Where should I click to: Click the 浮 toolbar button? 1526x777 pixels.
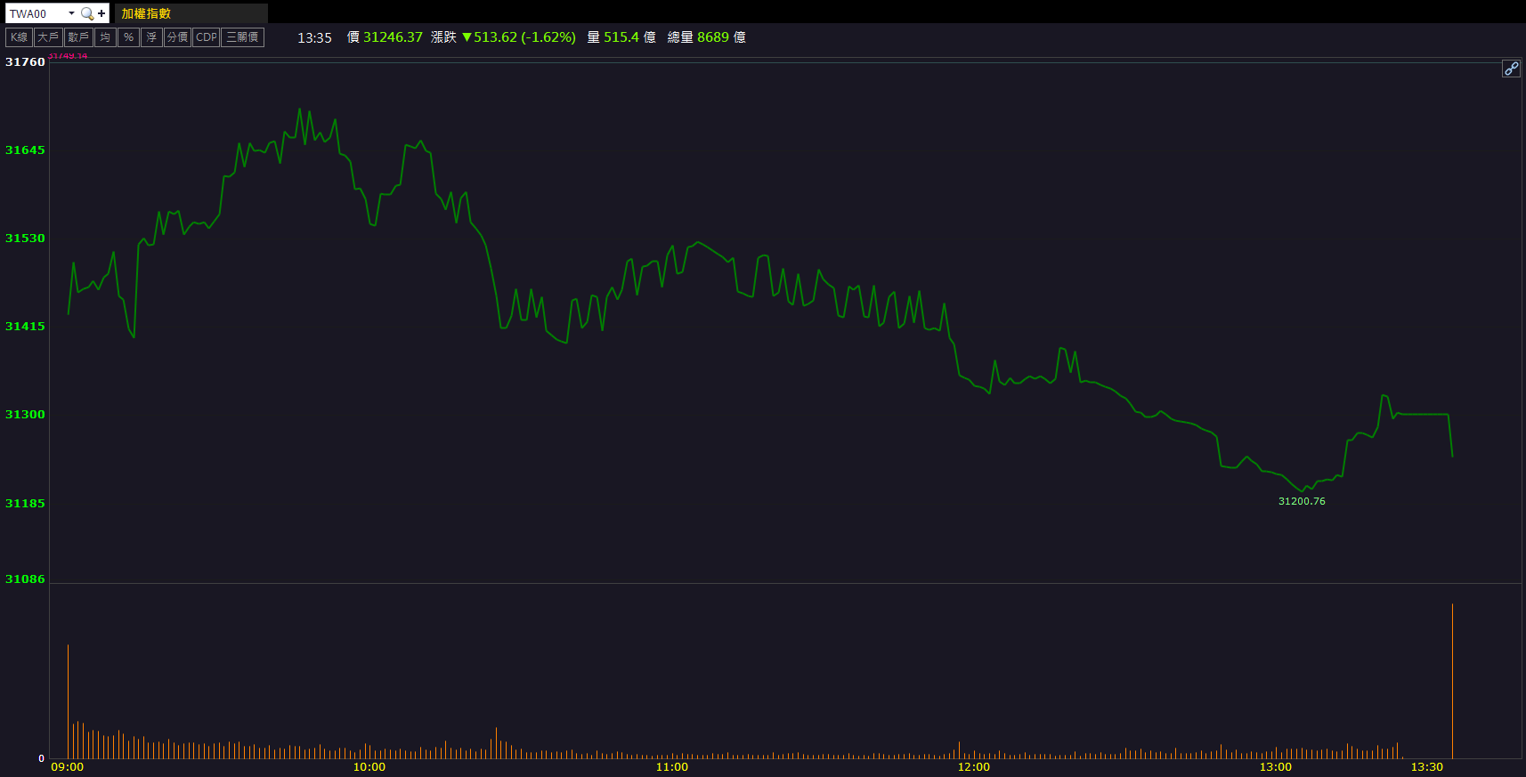pyautogui.click(x=151, y=37)
